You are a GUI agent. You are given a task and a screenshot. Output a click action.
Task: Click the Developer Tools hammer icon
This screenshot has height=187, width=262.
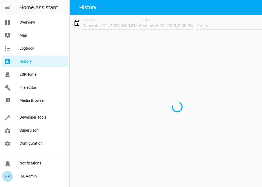(8, 117)
